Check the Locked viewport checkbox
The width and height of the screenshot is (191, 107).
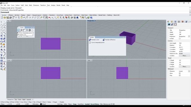point(180,38)
